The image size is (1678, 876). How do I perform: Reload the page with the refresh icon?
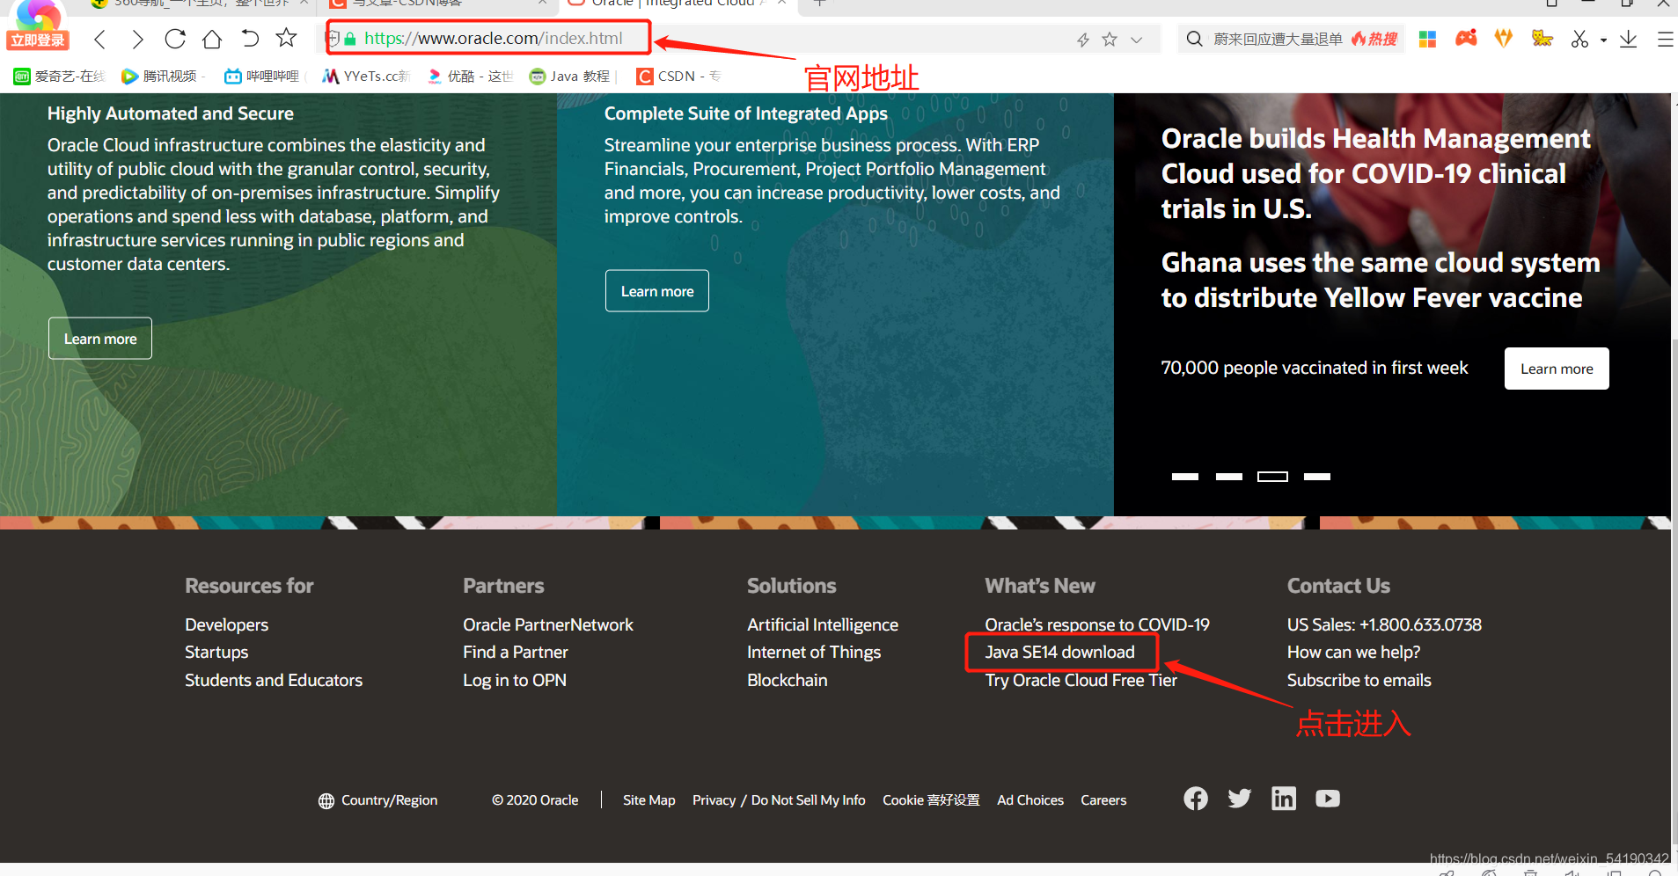coord(175,39)
